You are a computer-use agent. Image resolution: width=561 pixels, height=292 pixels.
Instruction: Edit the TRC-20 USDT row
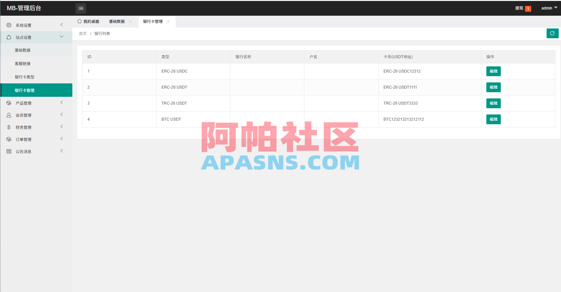[x=493, y=103]
